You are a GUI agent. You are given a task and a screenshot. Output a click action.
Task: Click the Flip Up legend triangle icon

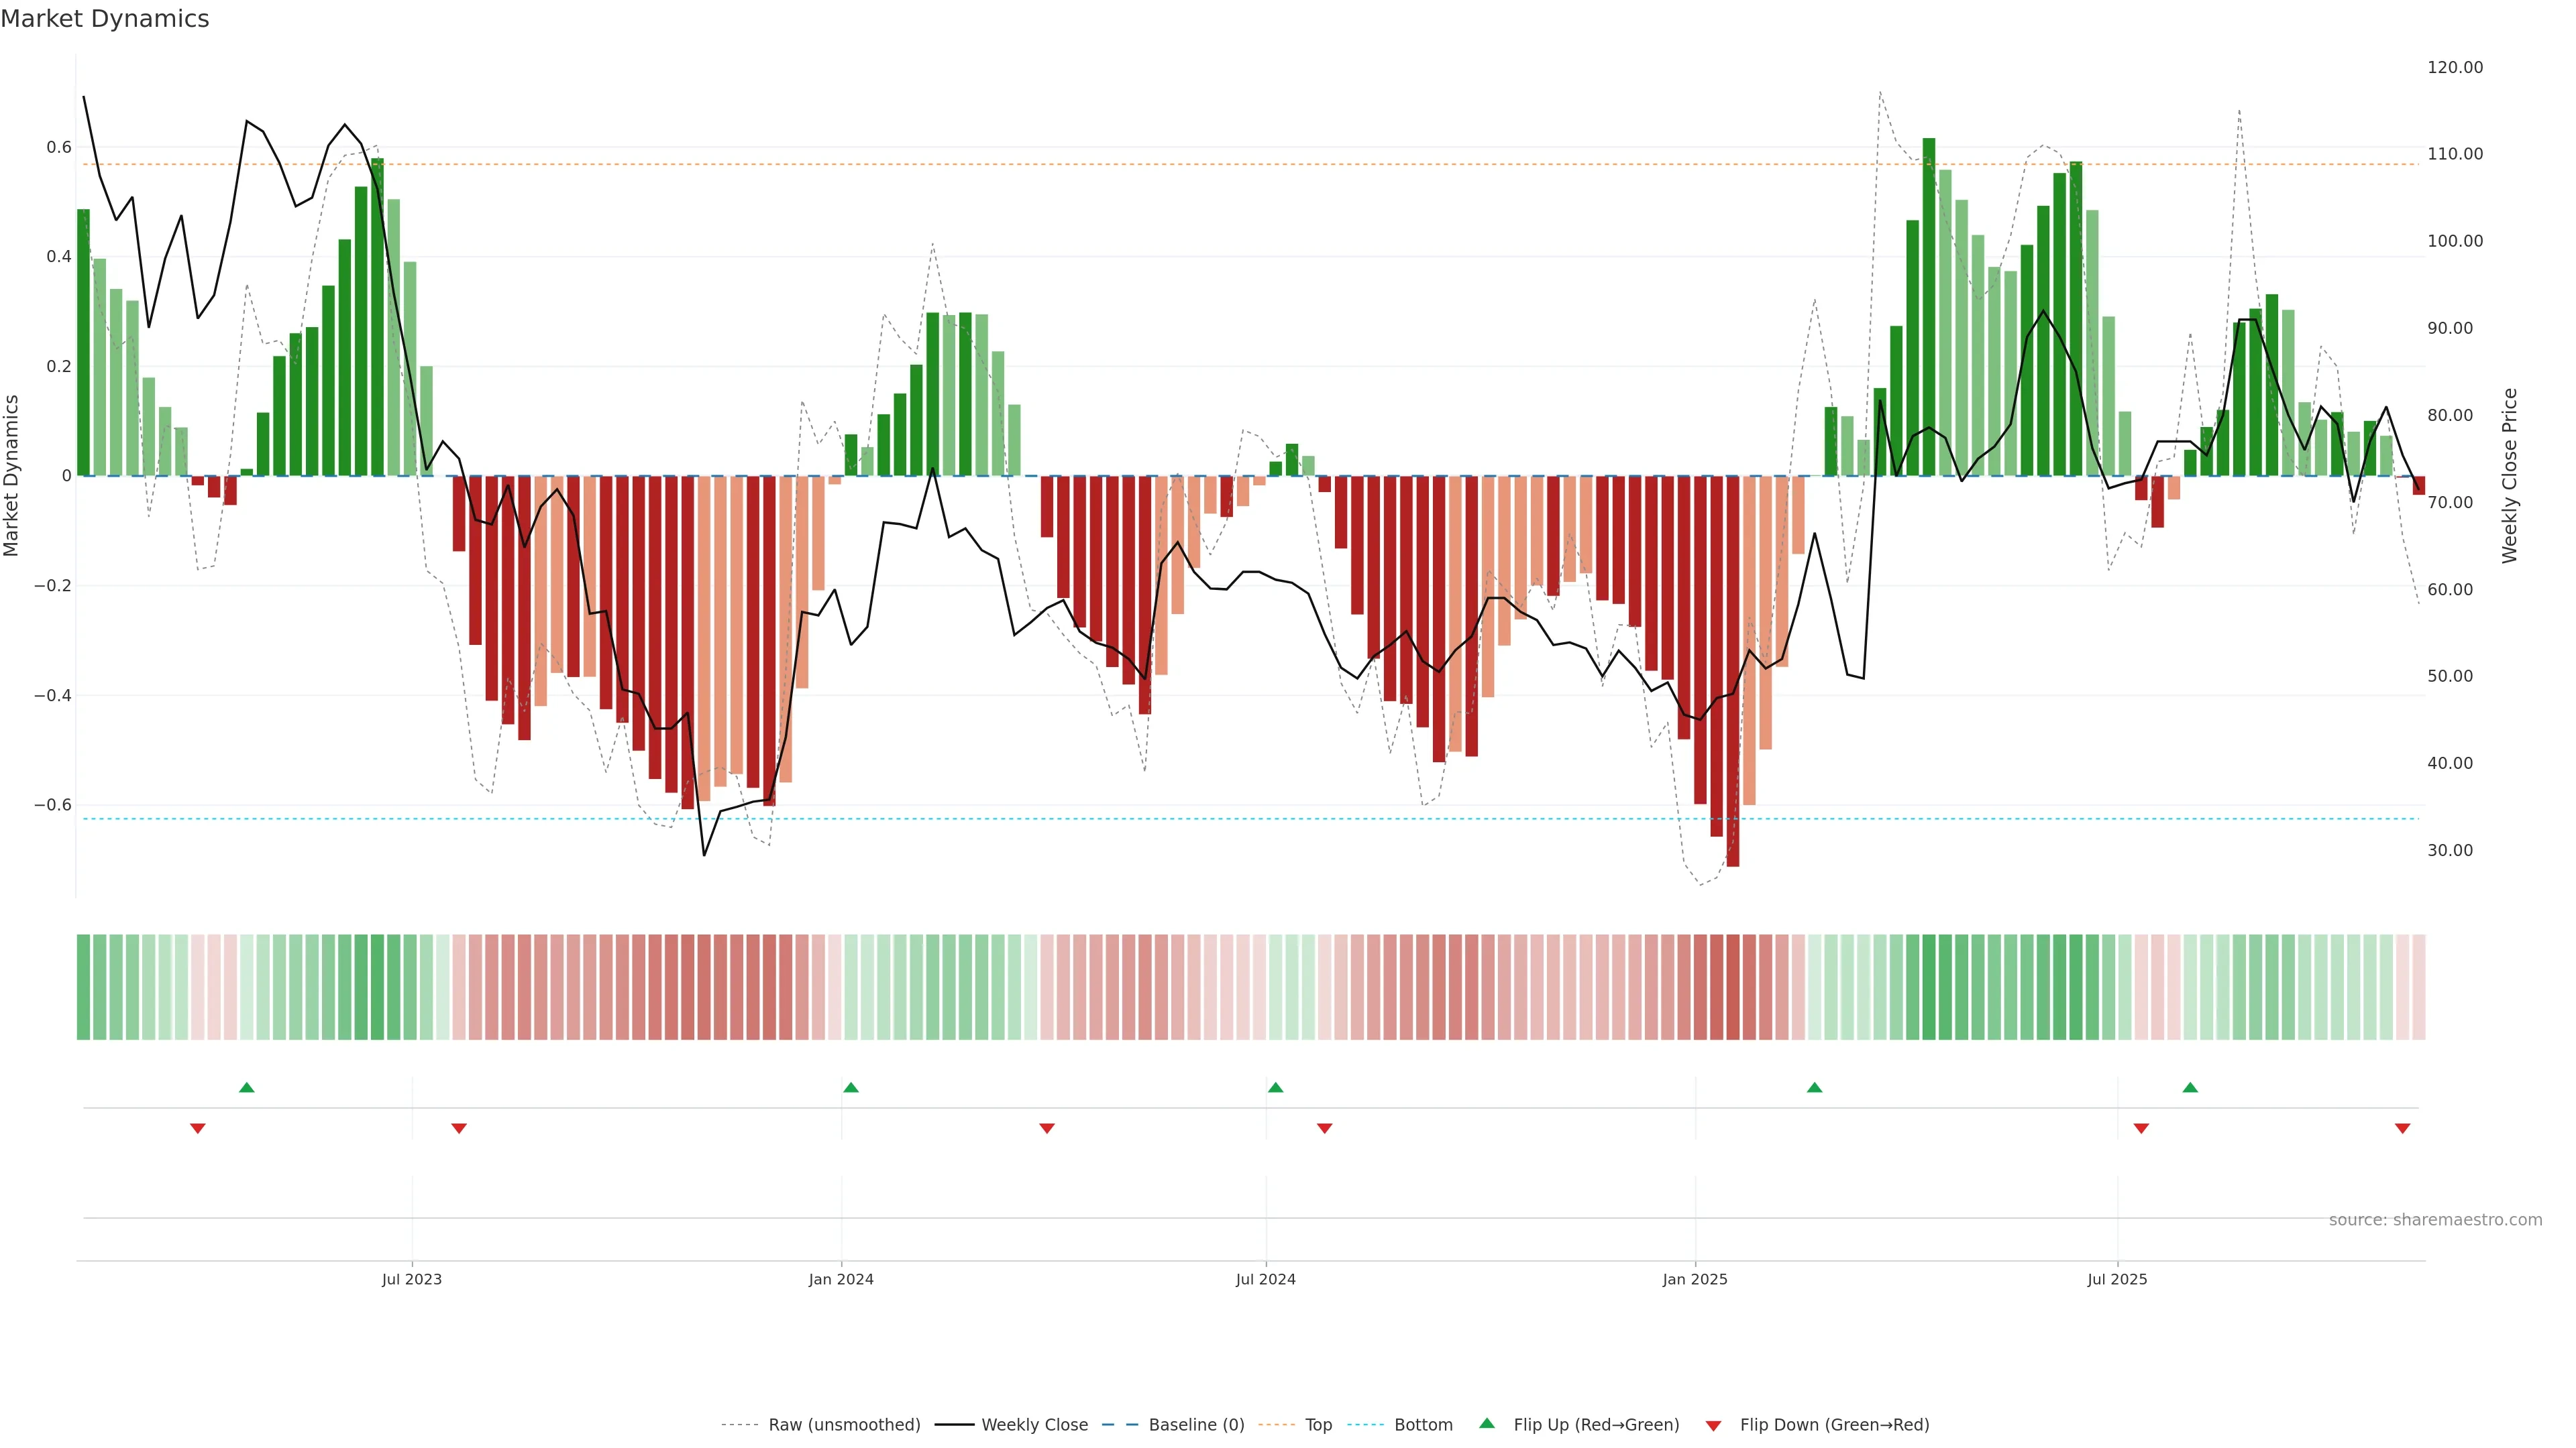coord(1486,1423)
